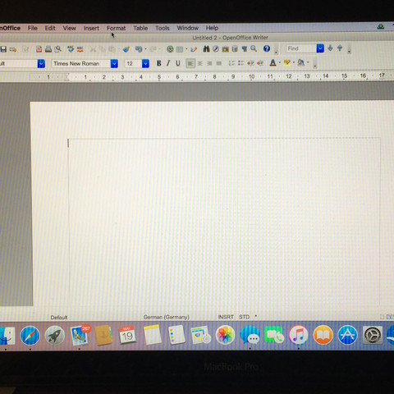Click the Document as E-mail icon
394x394 pixels.
13,49
